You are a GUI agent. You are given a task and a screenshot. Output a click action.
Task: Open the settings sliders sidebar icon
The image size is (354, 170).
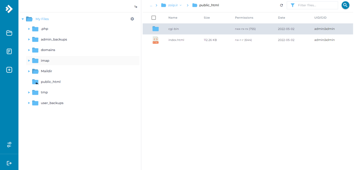9,144
